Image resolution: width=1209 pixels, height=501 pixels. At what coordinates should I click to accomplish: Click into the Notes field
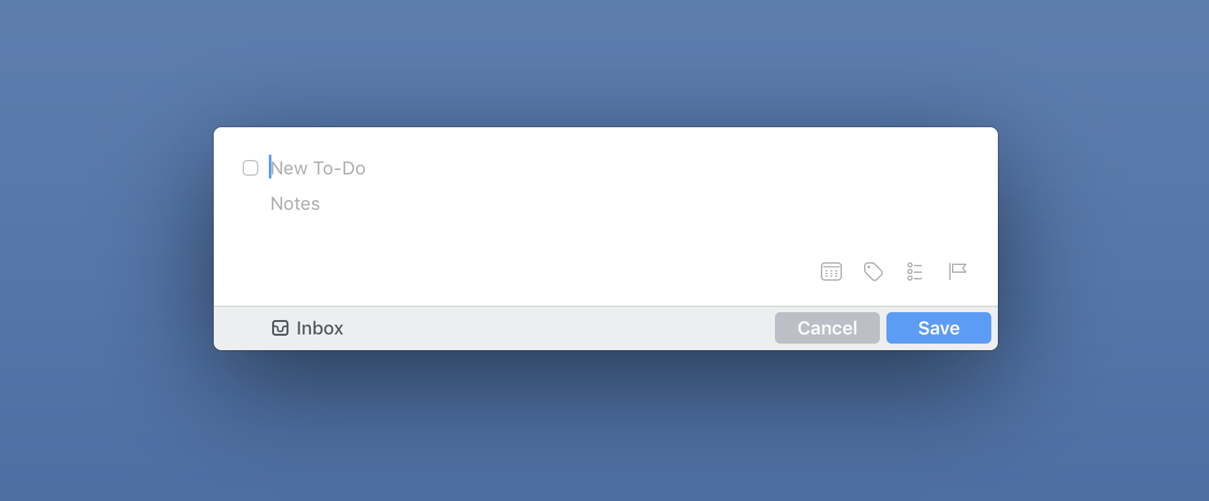[x=616, y=203]
